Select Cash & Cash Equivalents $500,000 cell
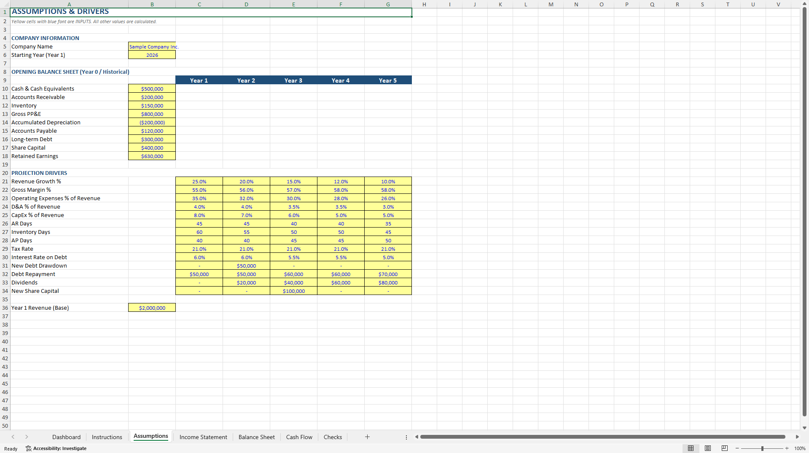The width and height of the screenshot is (809, 453). click(x=152, y=88)
